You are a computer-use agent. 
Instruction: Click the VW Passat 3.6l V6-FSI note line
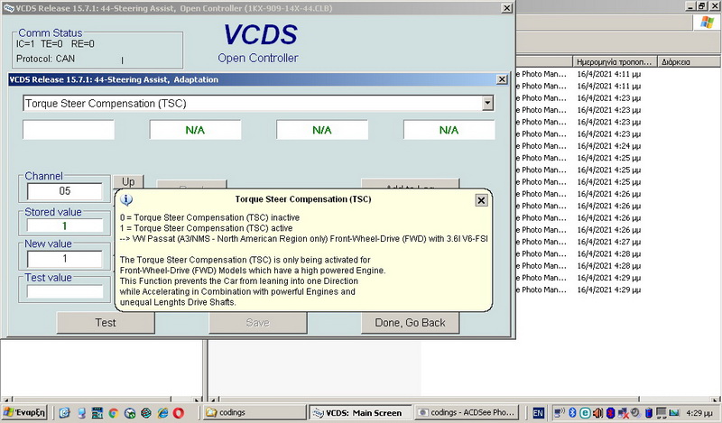click(304, 239)
